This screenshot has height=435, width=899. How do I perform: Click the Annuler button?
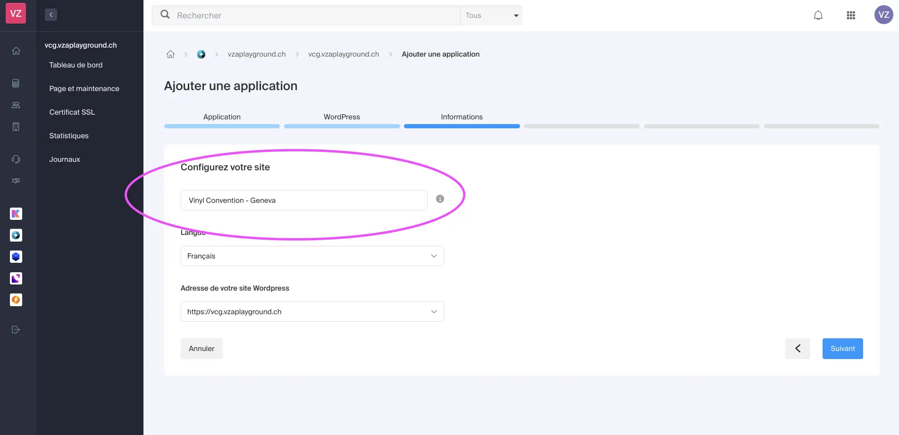pos(202,349)
